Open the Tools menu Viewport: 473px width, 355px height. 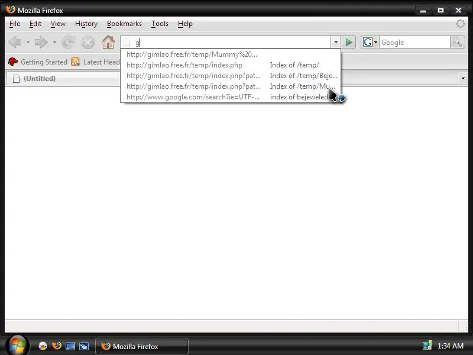(160, 24)
